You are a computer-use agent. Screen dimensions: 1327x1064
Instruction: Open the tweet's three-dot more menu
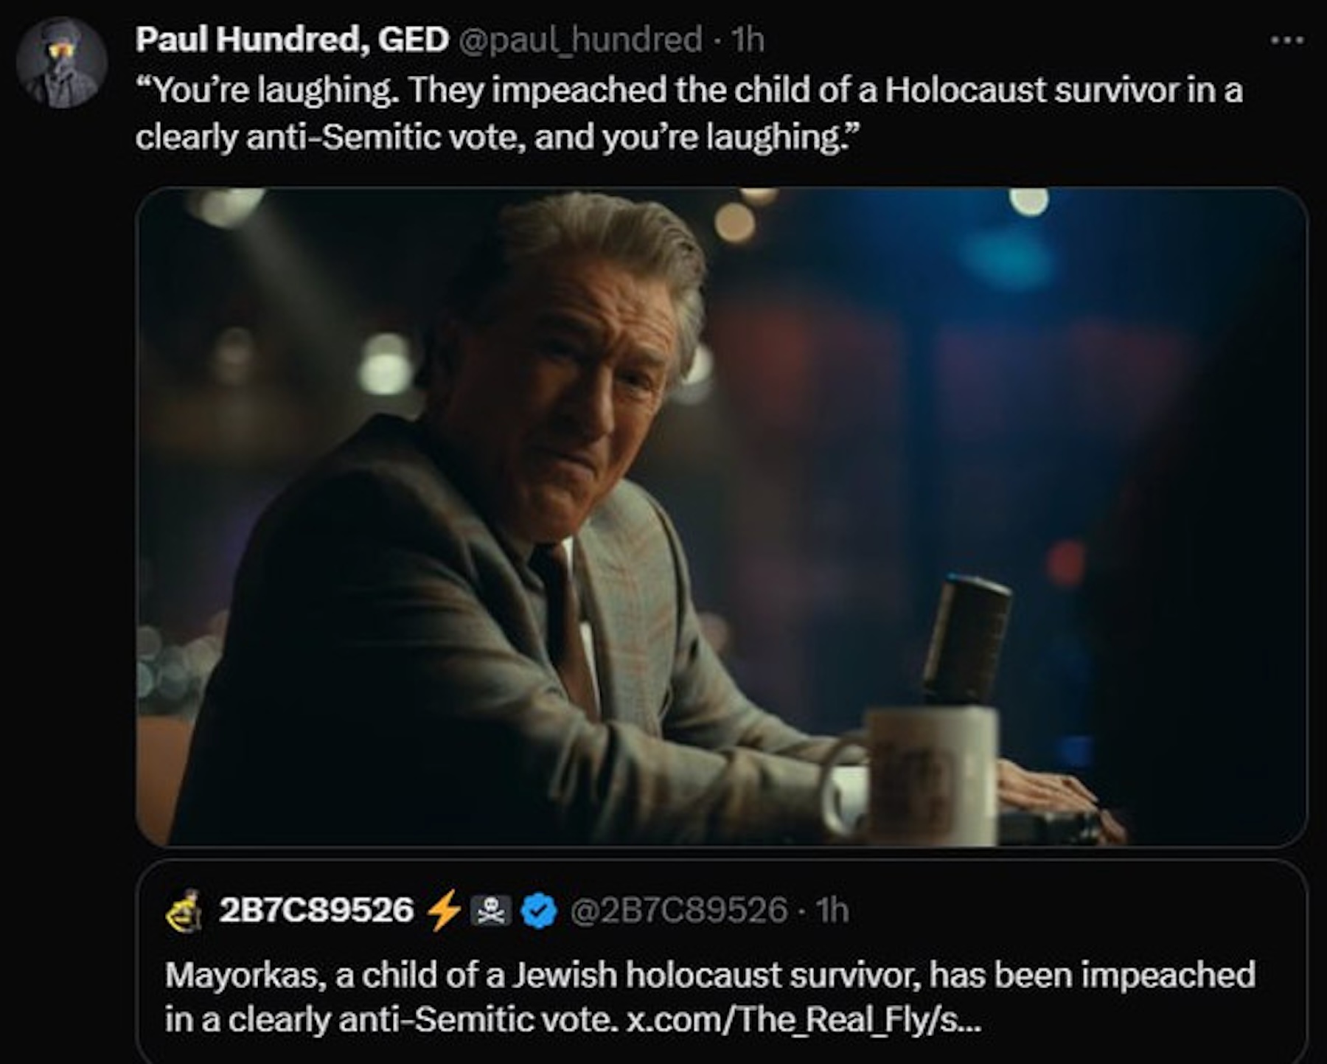click(1288, 41)
